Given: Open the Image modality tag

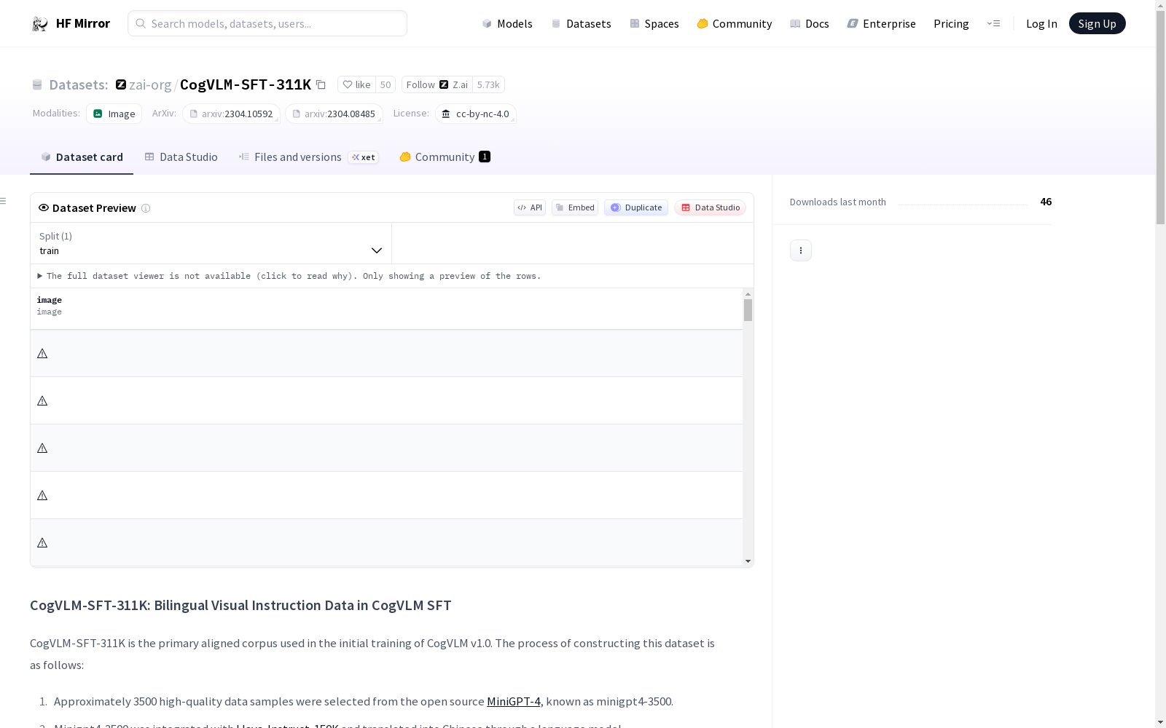Looking at the screenshot, I should 114,114.
